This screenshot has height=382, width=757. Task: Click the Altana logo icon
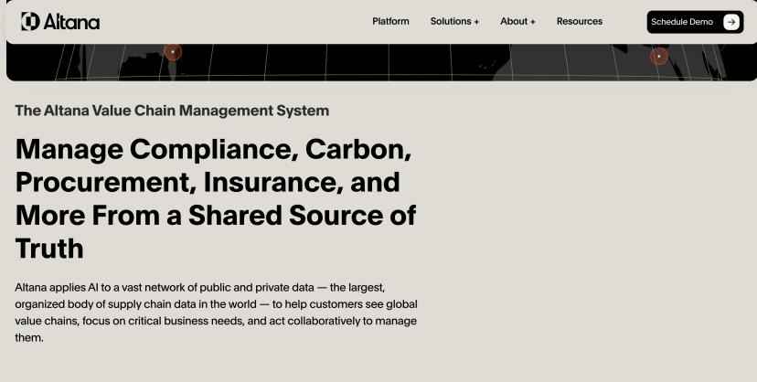pos(30,22)
